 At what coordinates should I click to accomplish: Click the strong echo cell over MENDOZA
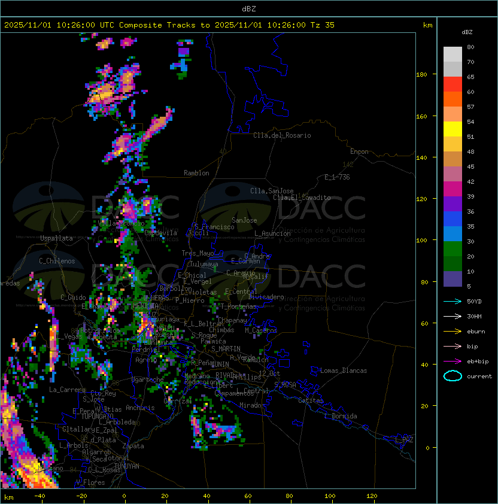click(x=145, y=324)
